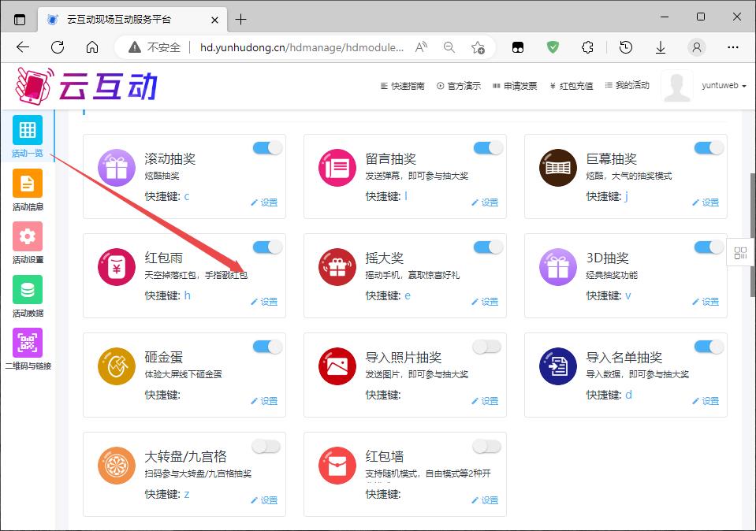Click 设置 link for 3D抽奖
Image resolution: width=756 pixels, height=531 pixels.
coord(706,302)
